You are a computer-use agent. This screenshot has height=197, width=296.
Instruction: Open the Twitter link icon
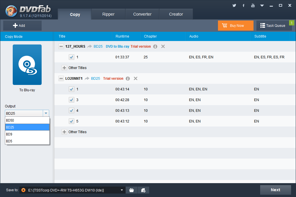pos(234,5)
